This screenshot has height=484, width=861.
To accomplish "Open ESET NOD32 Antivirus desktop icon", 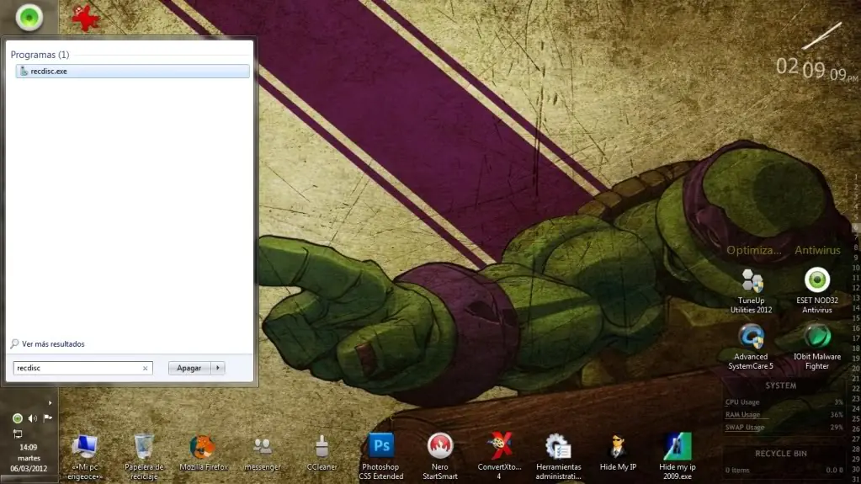I will click(817, 291).
